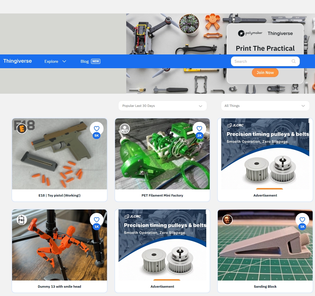Toggle like on Sanding Block
The width and height of the screenshot is (315, 296).
point(302,220)
